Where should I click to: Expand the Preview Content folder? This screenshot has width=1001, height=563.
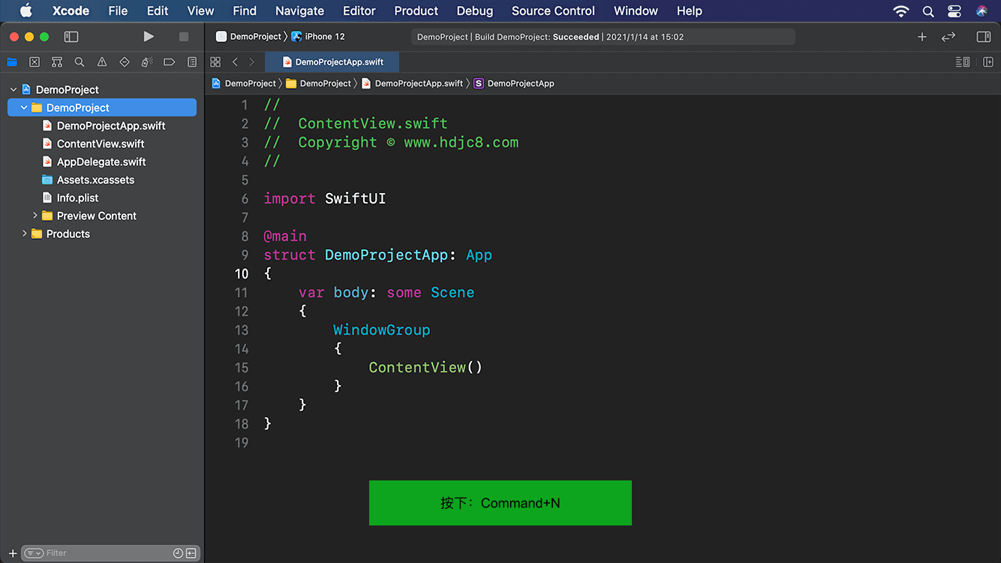point(35,215)
